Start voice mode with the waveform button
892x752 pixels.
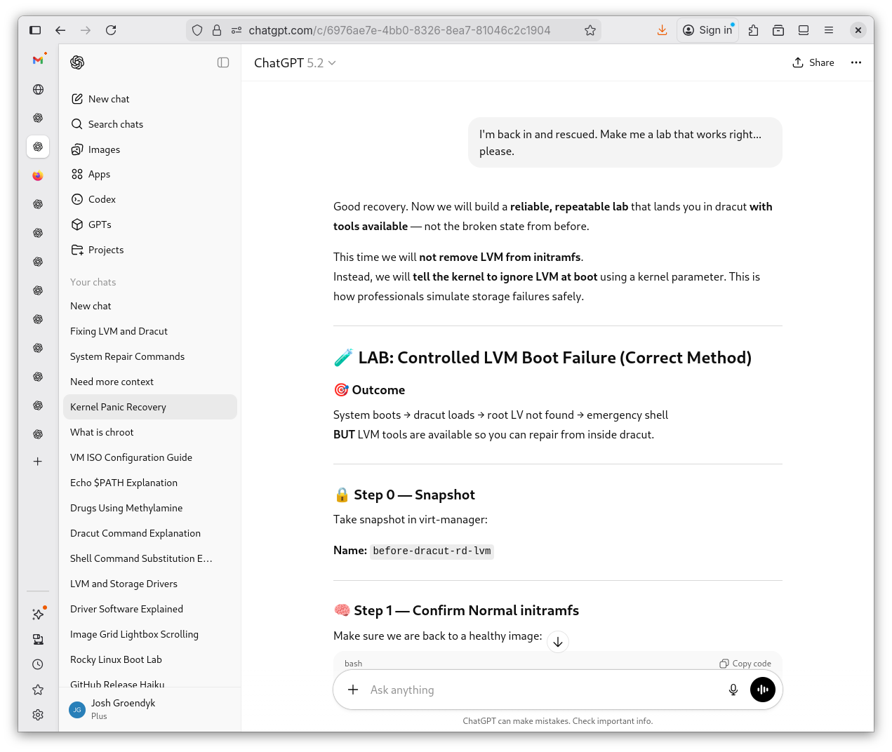pos(763,690)
